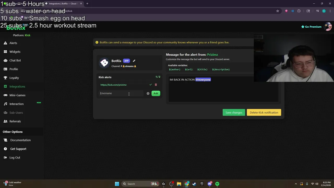Viewport: 334px width, 188px height.
Task: Click Delete Kick notification button
Action: tap(264, 113)
